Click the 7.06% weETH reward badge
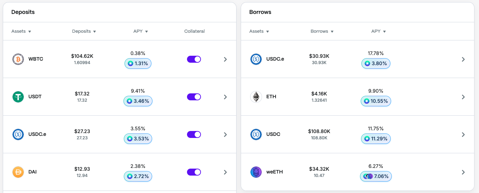The image size is (479, 193). point(376,176)
